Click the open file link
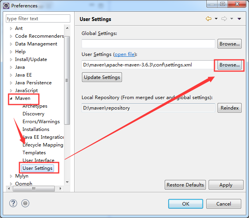 pyautogui.click(x=124, y=54)
